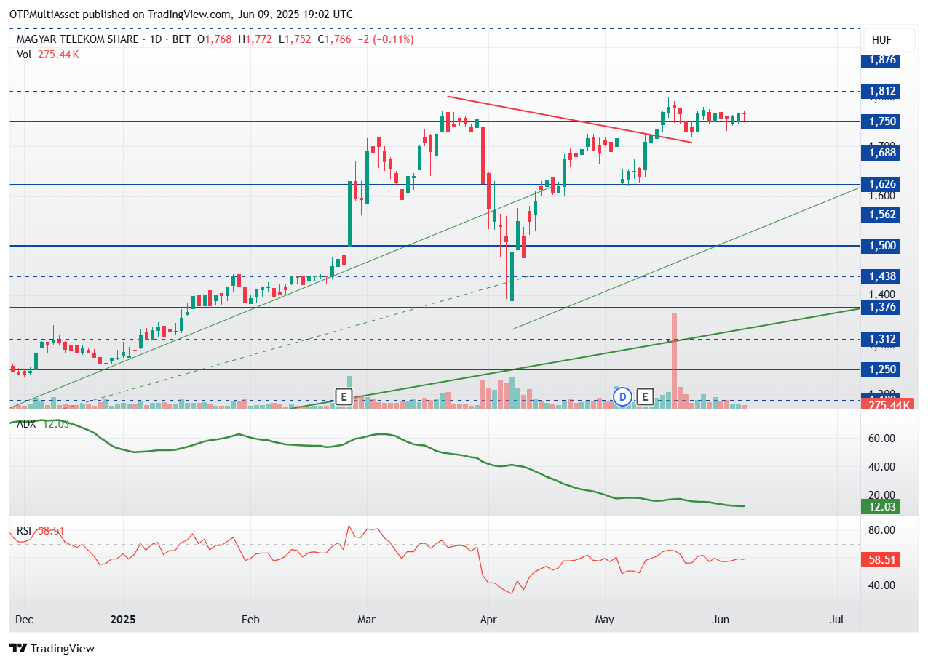Screen dimensions: 928x664
Task: Click the Vol 275.44K legend text
Action: (48, 54)
